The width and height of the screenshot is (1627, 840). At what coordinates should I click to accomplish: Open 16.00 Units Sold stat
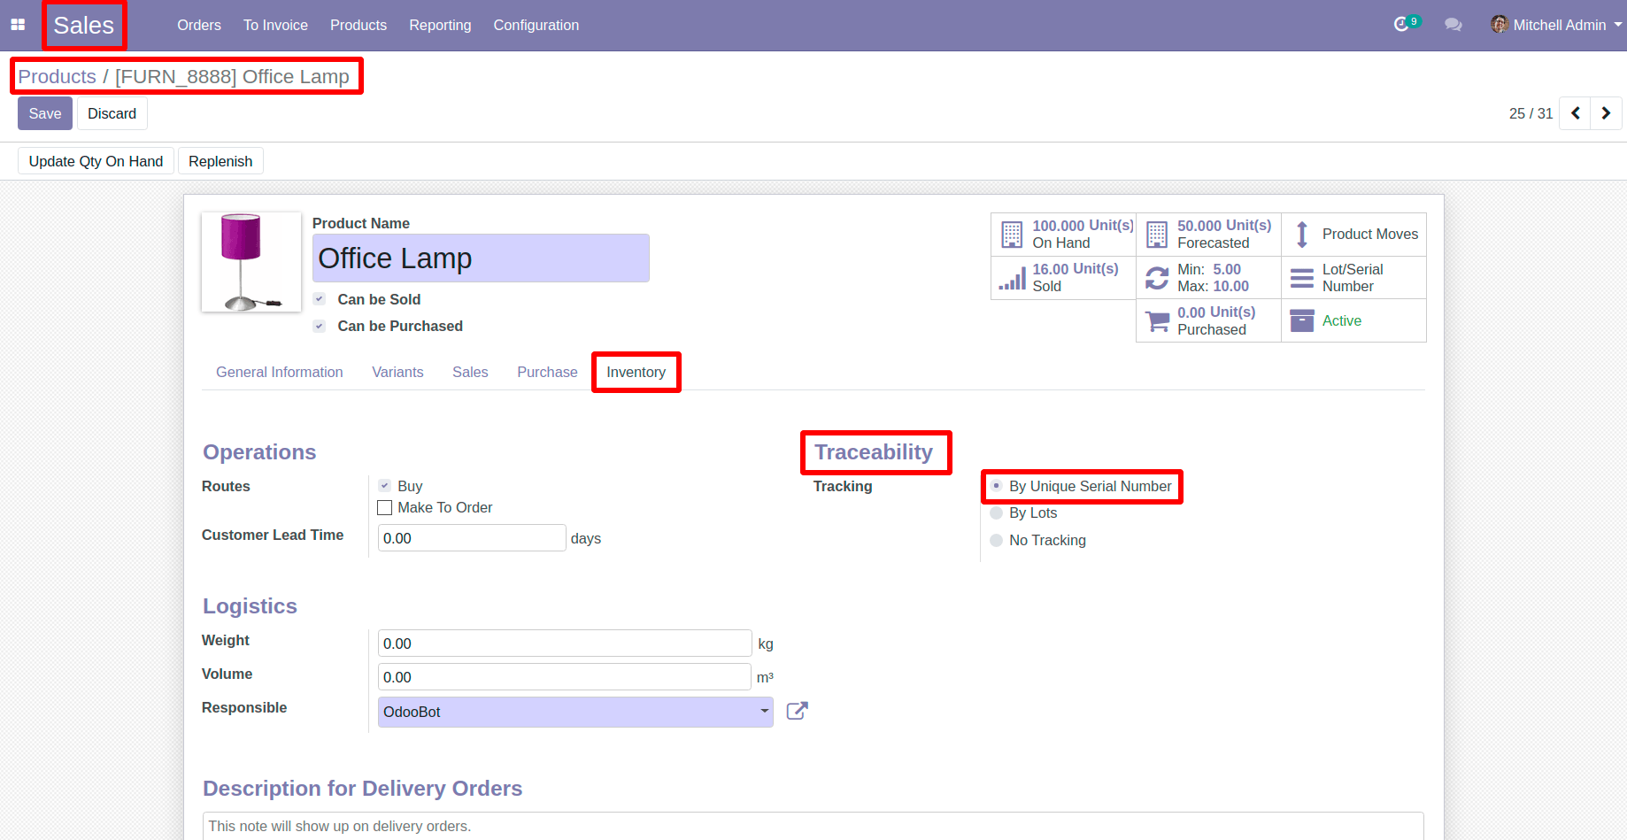pos(1063,278)
